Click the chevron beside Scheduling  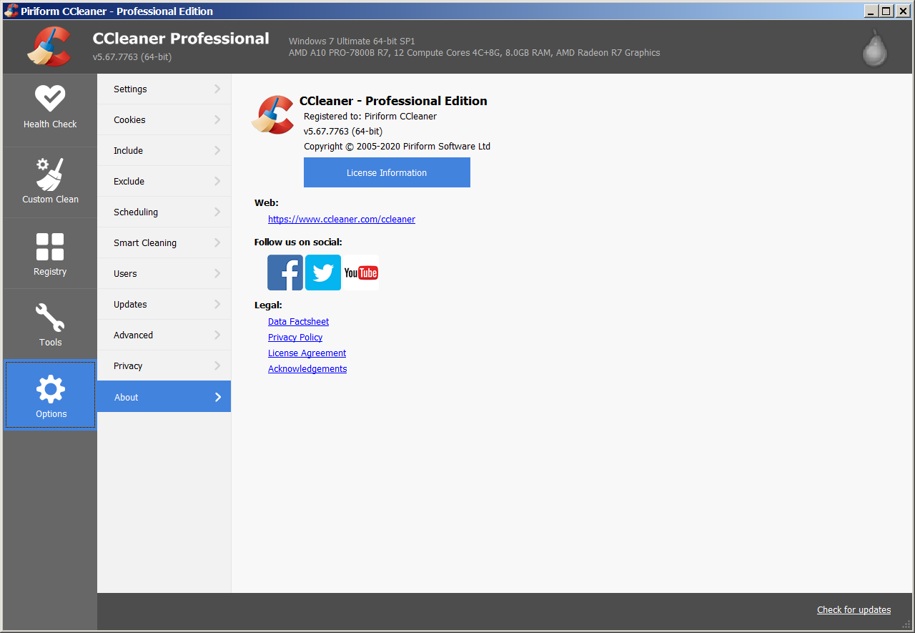click(217, 212)
